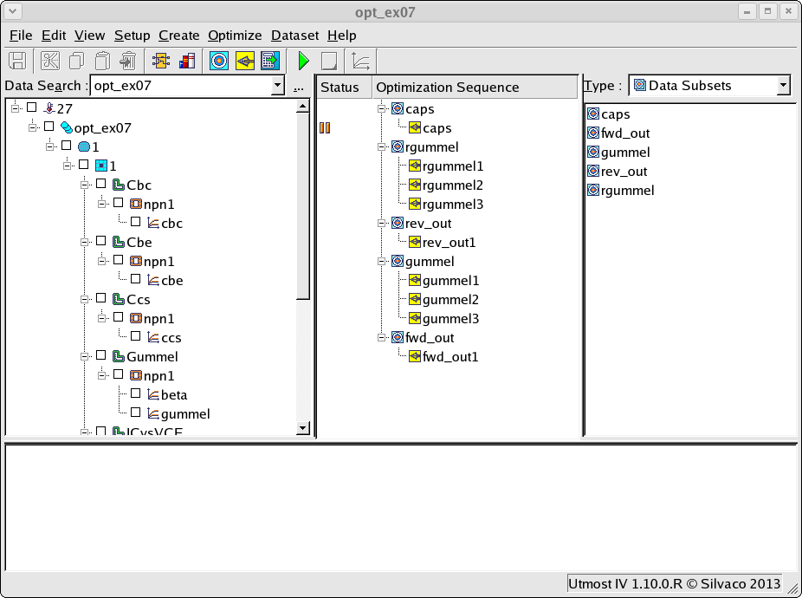
Task: Check the box beside the lowercase cbc dataset
Action: (x=135, y=222)
